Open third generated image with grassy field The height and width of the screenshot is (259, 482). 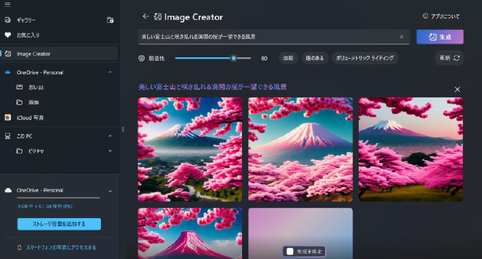point(410,150)
